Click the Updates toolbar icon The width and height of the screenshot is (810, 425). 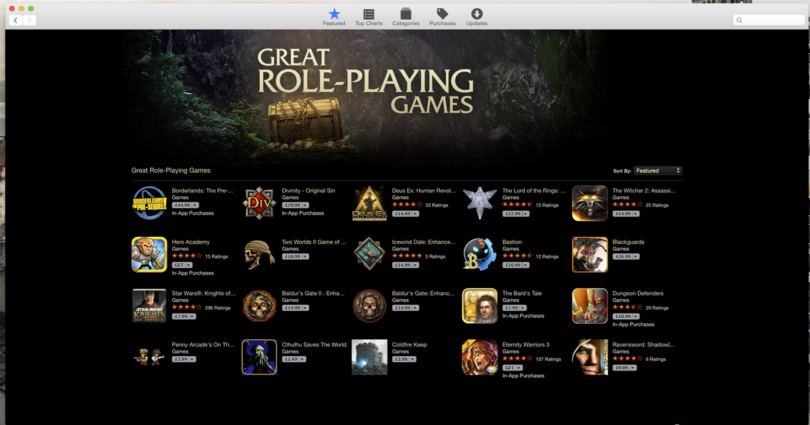point(477,17)
